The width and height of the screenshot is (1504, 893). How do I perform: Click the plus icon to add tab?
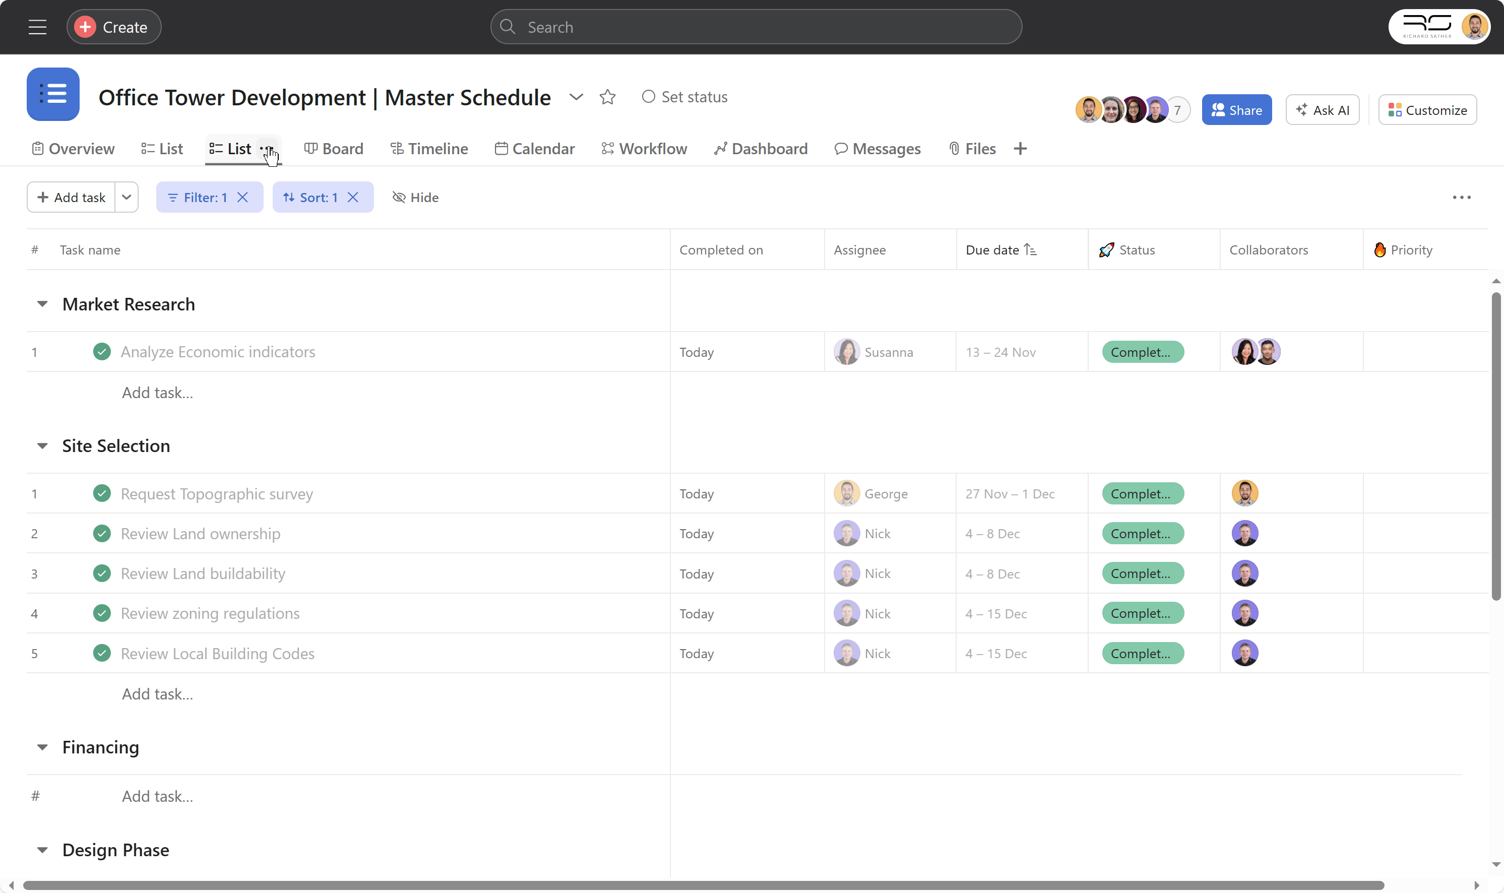click(1020, 149)
